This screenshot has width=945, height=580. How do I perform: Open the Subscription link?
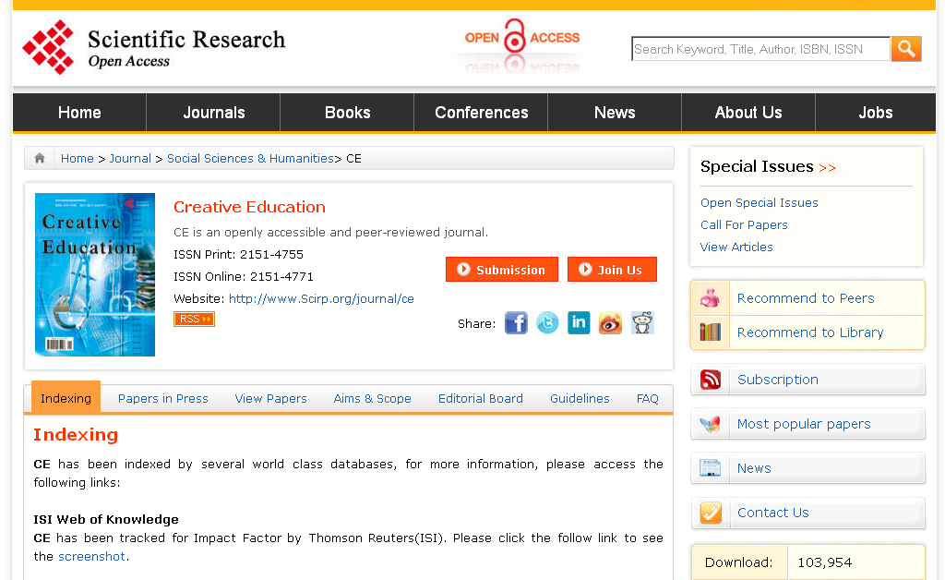[778, 380]
